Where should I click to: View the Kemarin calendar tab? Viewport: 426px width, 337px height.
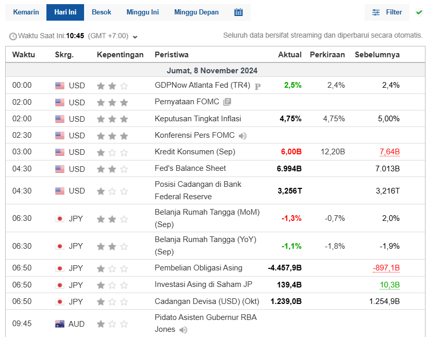pyautogui.click(x=26, y=12)
